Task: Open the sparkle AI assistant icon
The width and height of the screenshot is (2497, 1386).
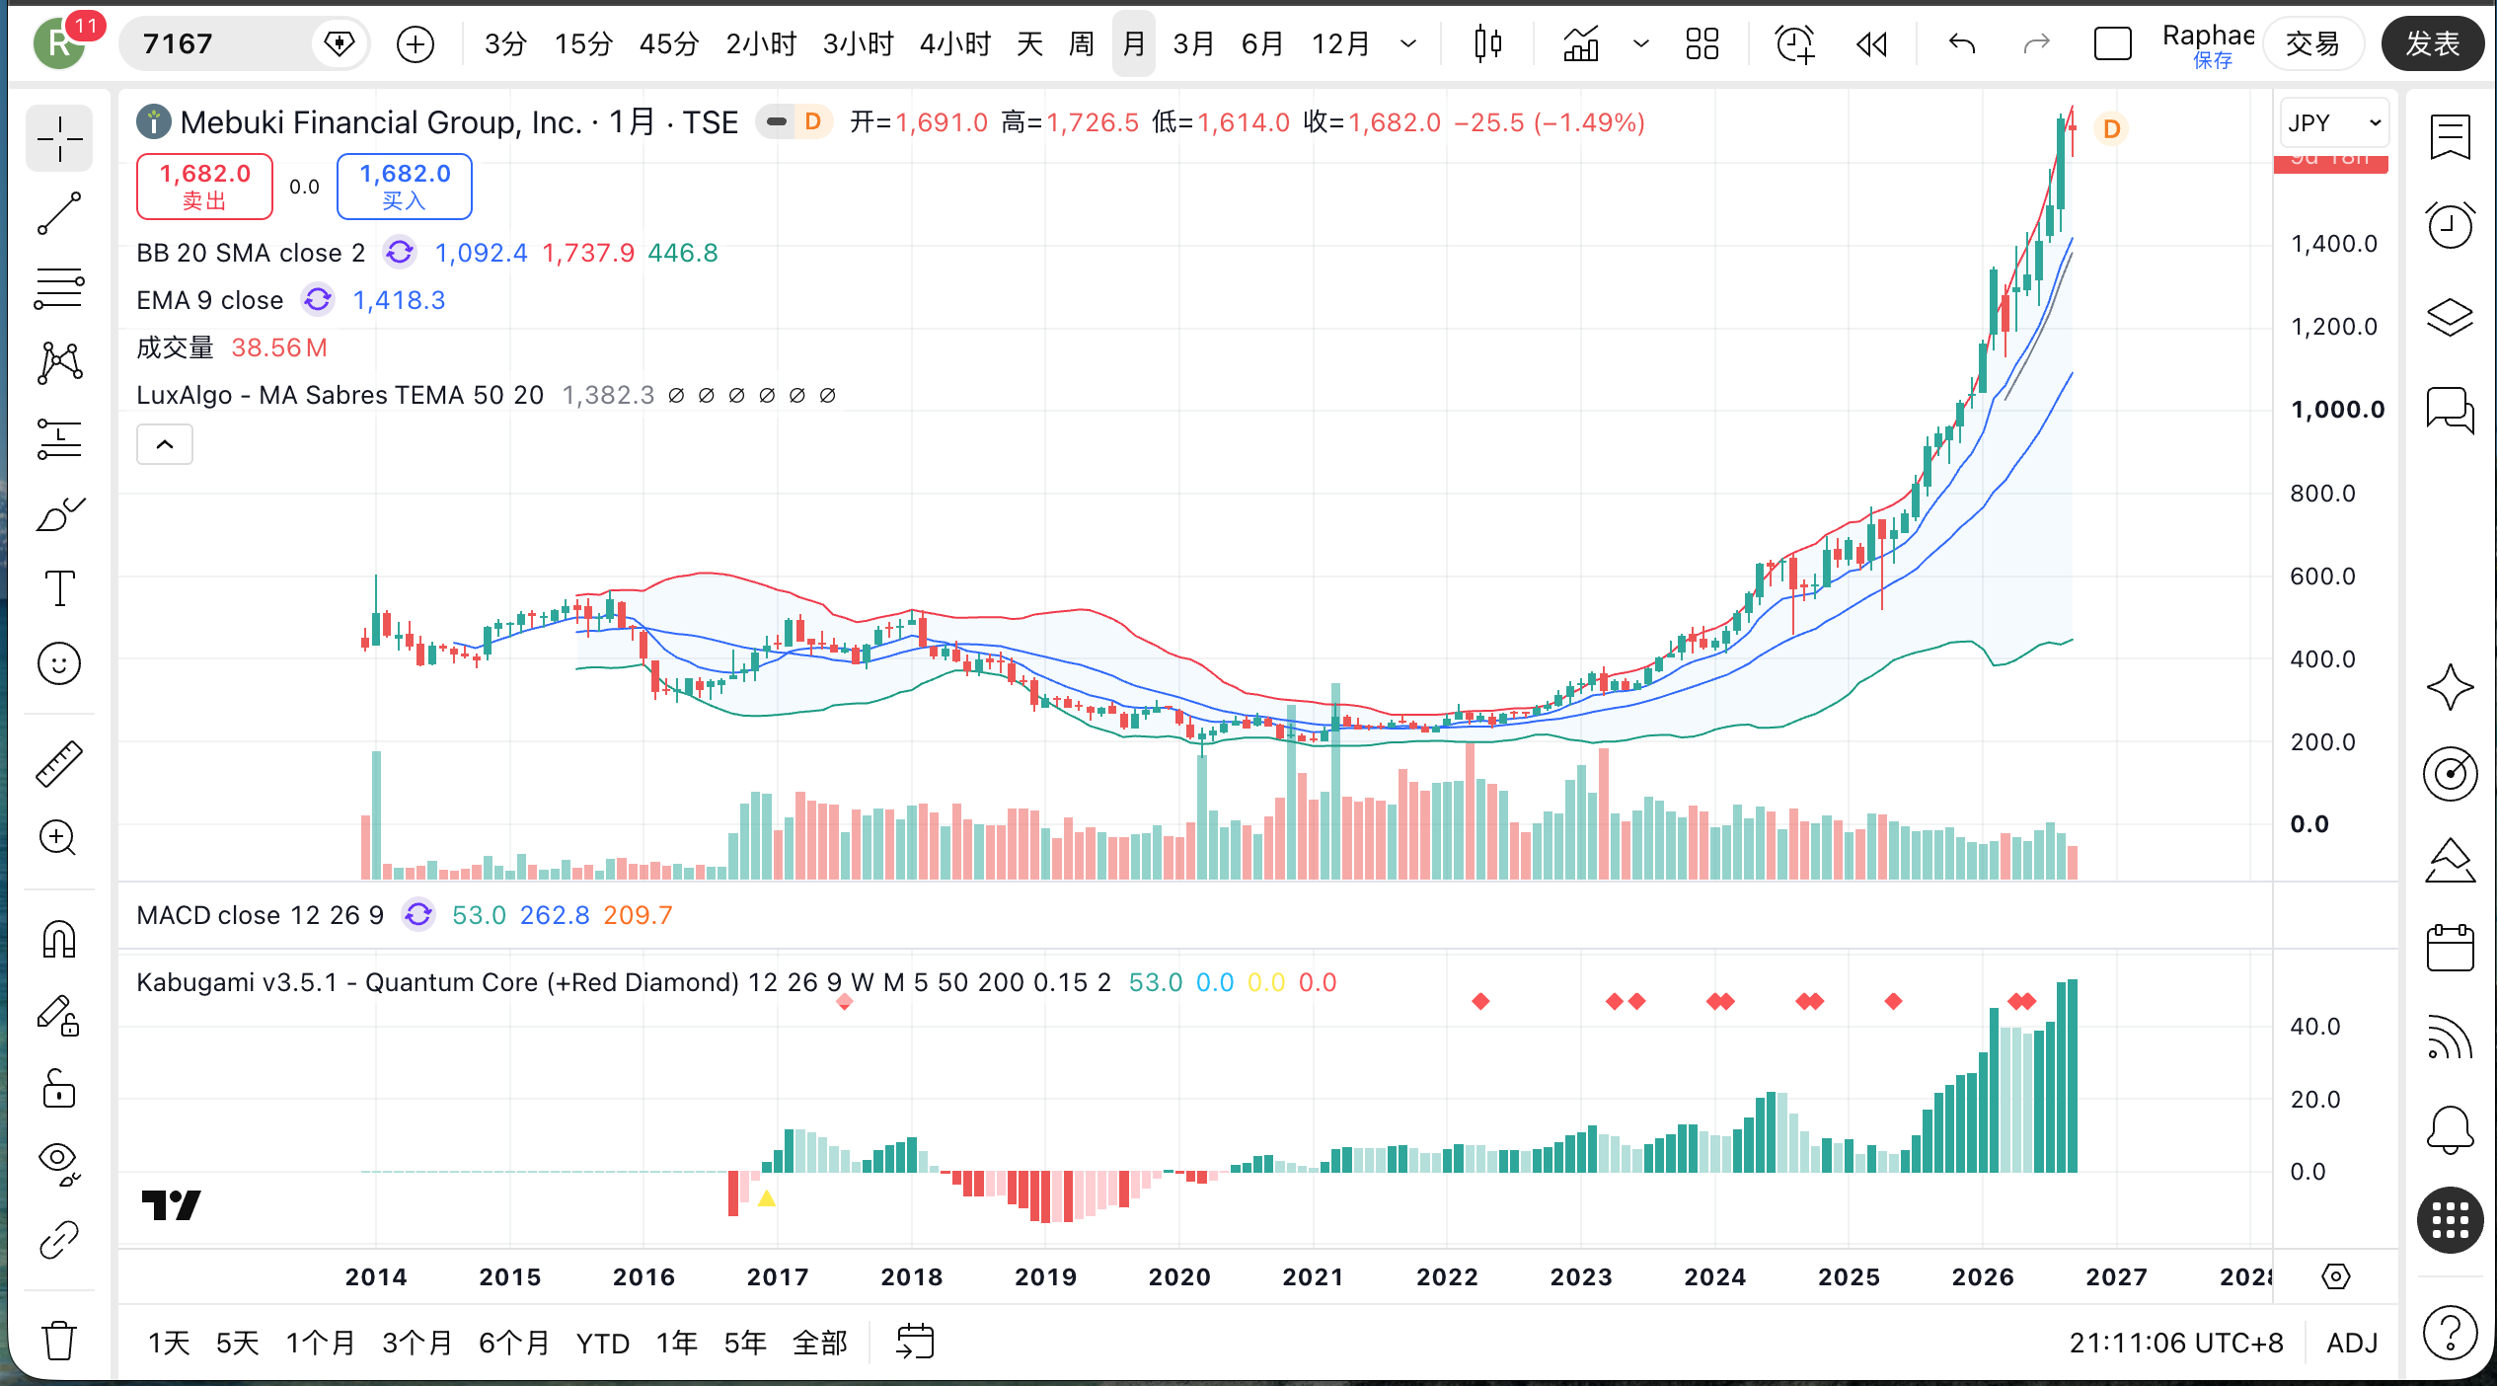Action: 2450,687
